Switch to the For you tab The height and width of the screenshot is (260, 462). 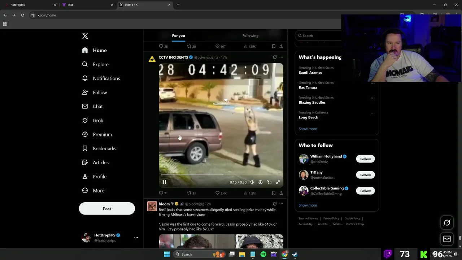pos(178,36)
